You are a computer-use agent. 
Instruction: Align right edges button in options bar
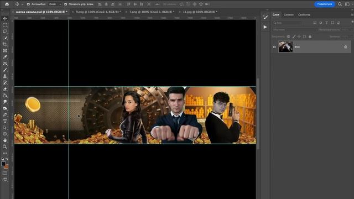point(113,4)
